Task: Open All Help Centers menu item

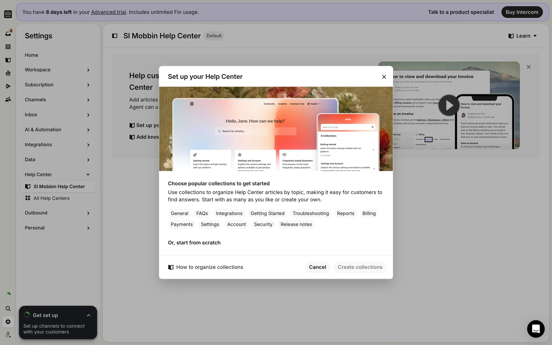Action: coord(51,198)
